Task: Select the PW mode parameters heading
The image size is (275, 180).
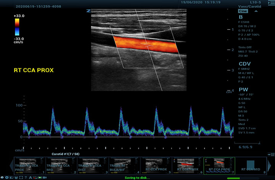Action: click(x=243, y=89)
